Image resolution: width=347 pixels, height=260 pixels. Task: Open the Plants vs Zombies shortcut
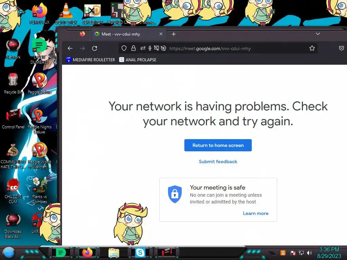coord(40,191)
